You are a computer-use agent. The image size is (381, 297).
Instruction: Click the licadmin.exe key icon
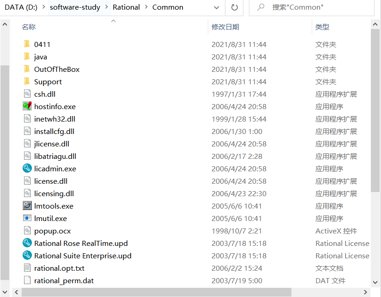pos(27,169)
